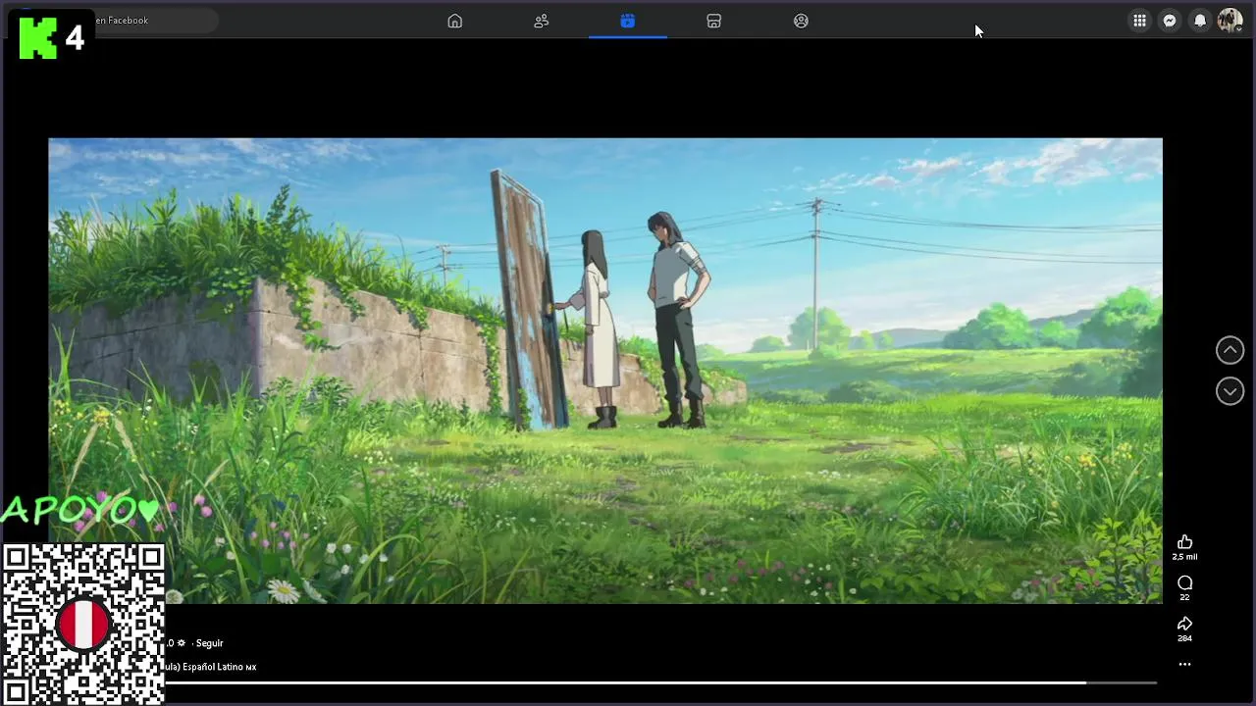This screenshot has height=706, width=1256.
Task: Open the reel more options menu
Action: click(x=1184, y=664)
